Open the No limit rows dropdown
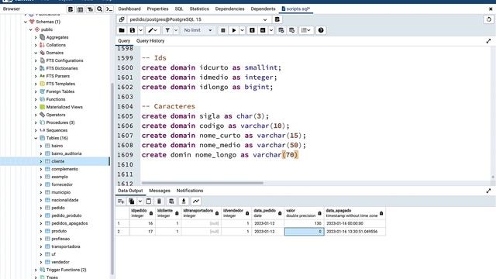496x279 pixels. pos(198,30)
